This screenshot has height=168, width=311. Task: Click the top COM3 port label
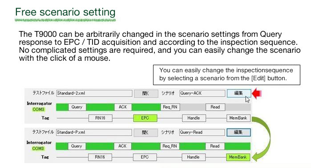click(x=38, y=109)
